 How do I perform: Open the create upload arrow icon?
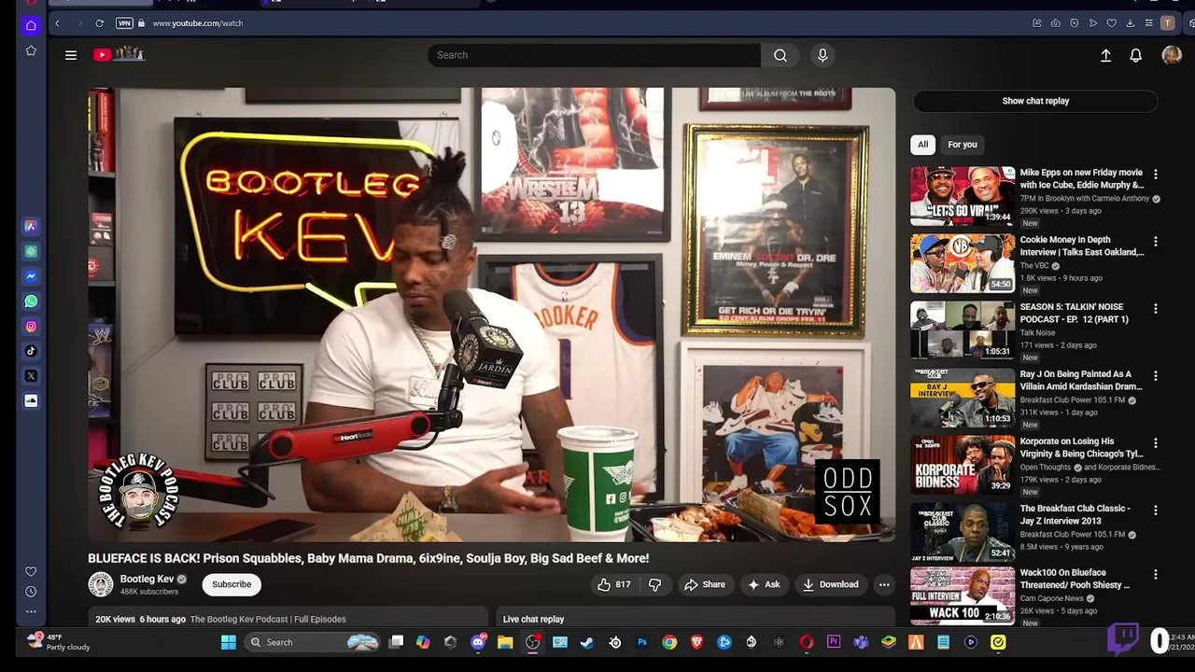pyautogui.click(x=1105, y=55)
